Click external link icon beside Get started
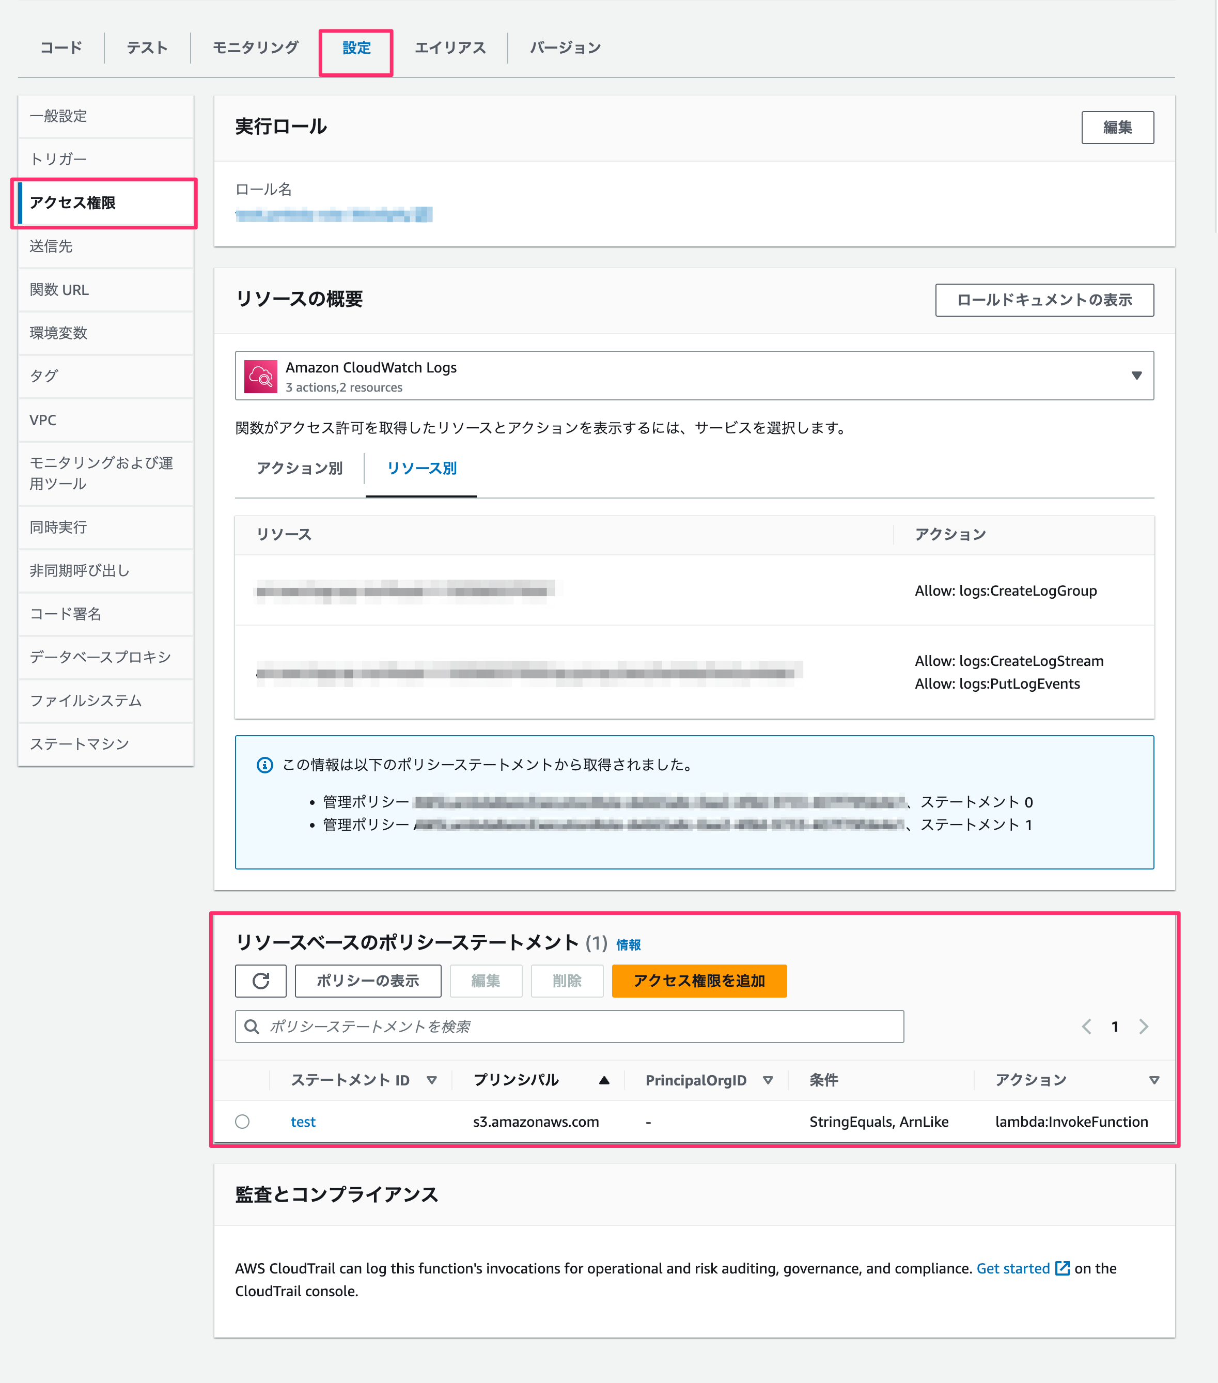This screenshot has width=1218, height=1383. click(x=1063, y=1268)
